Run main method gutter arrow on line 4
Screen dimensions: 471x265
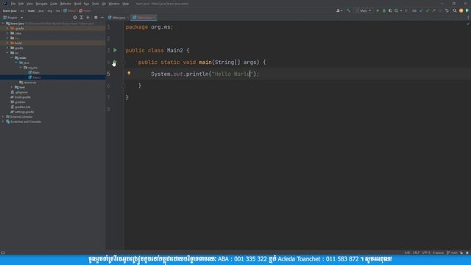coord(115,62)
